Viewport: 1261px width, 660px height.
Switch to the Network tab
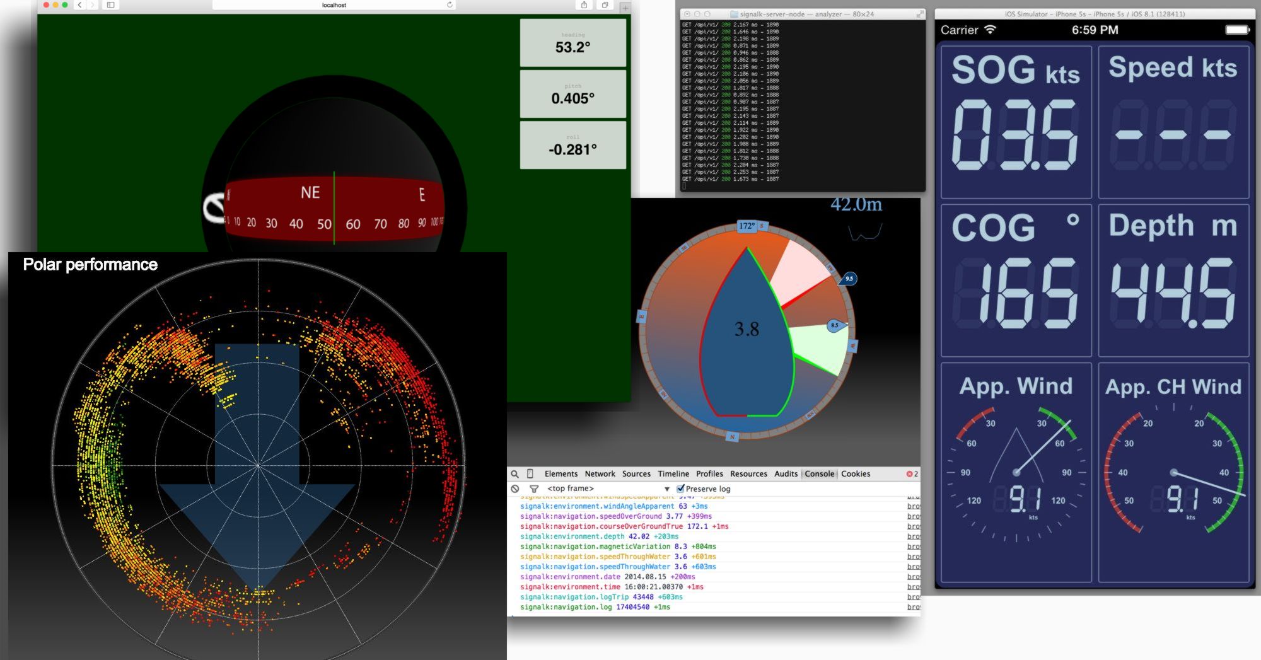pos(600,474)
